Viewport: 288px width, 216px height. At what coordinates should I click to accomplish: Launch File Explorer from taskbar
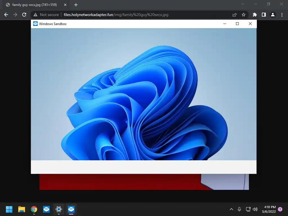pos(21,209)
